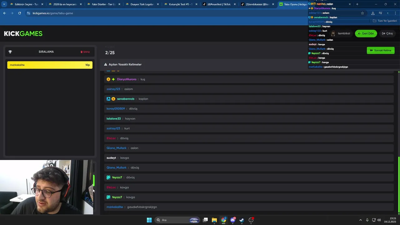Click the browser forward arrow
This screenshot has height=225, width=400.
(x=12, y=13)
